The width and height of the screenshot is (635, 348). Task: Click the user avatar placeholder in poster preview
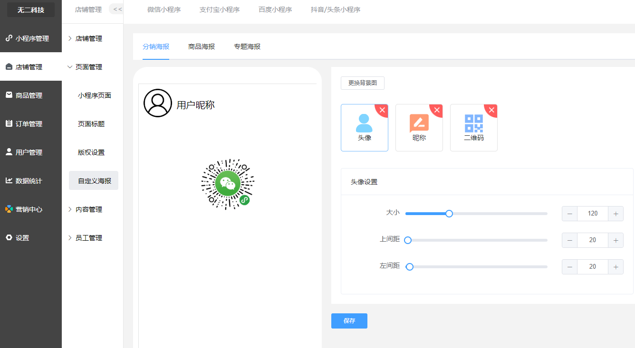(158, 103)
